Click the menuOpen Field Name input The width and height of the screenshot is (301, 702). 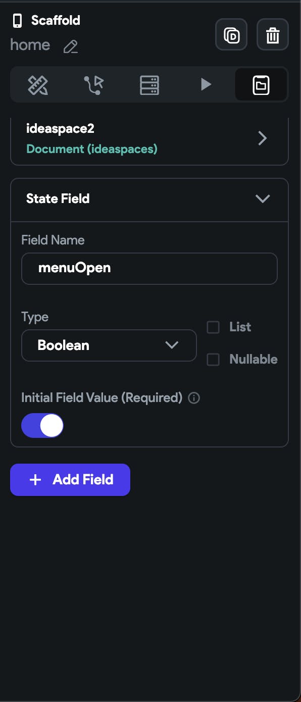(x=149, y=268)
